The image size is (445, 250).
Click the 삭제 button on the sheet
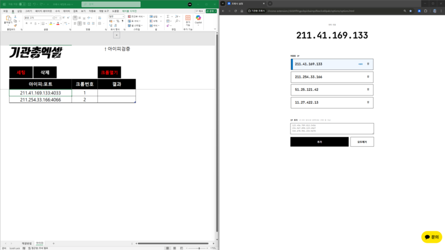tap(45, 72)
